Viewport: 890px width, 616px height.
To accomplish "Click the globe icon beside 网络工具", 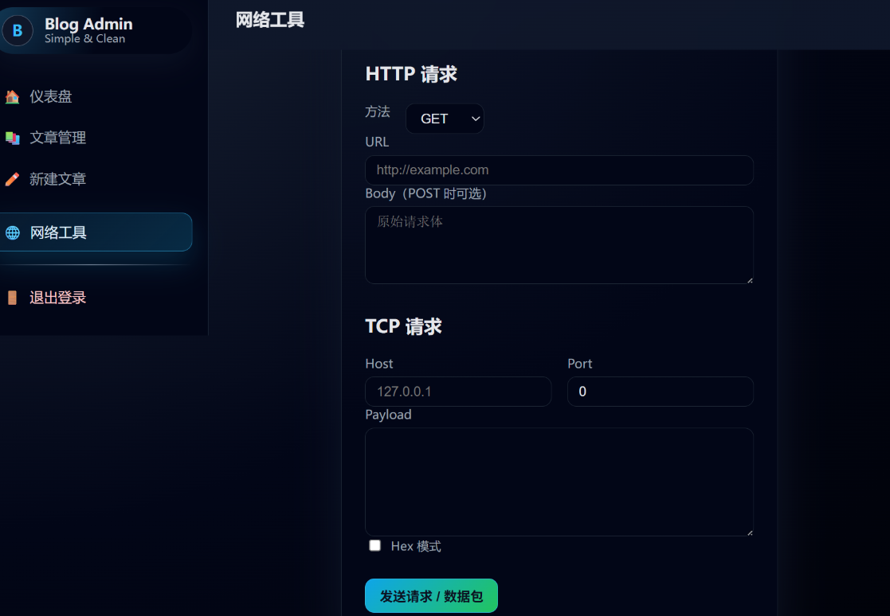I will coord(12,233).
